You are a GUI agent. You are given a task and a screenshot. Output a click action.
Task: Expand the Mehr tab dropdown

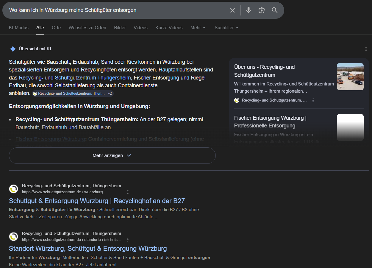198,27
